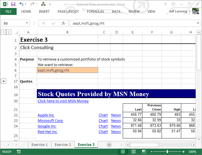Viewport: 202px width, 155px height.
Task: Open the INSERT ribbon tab
Action: click(x=44, y=12)
